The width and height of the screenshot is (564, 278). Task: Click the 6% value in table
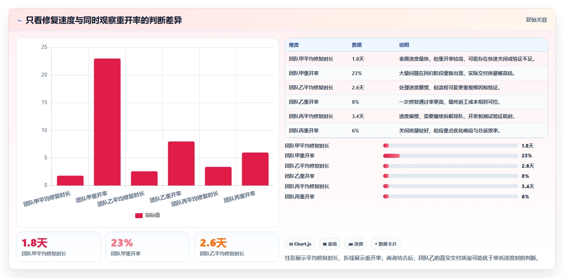pyautogui.click(x=356, y=131)
